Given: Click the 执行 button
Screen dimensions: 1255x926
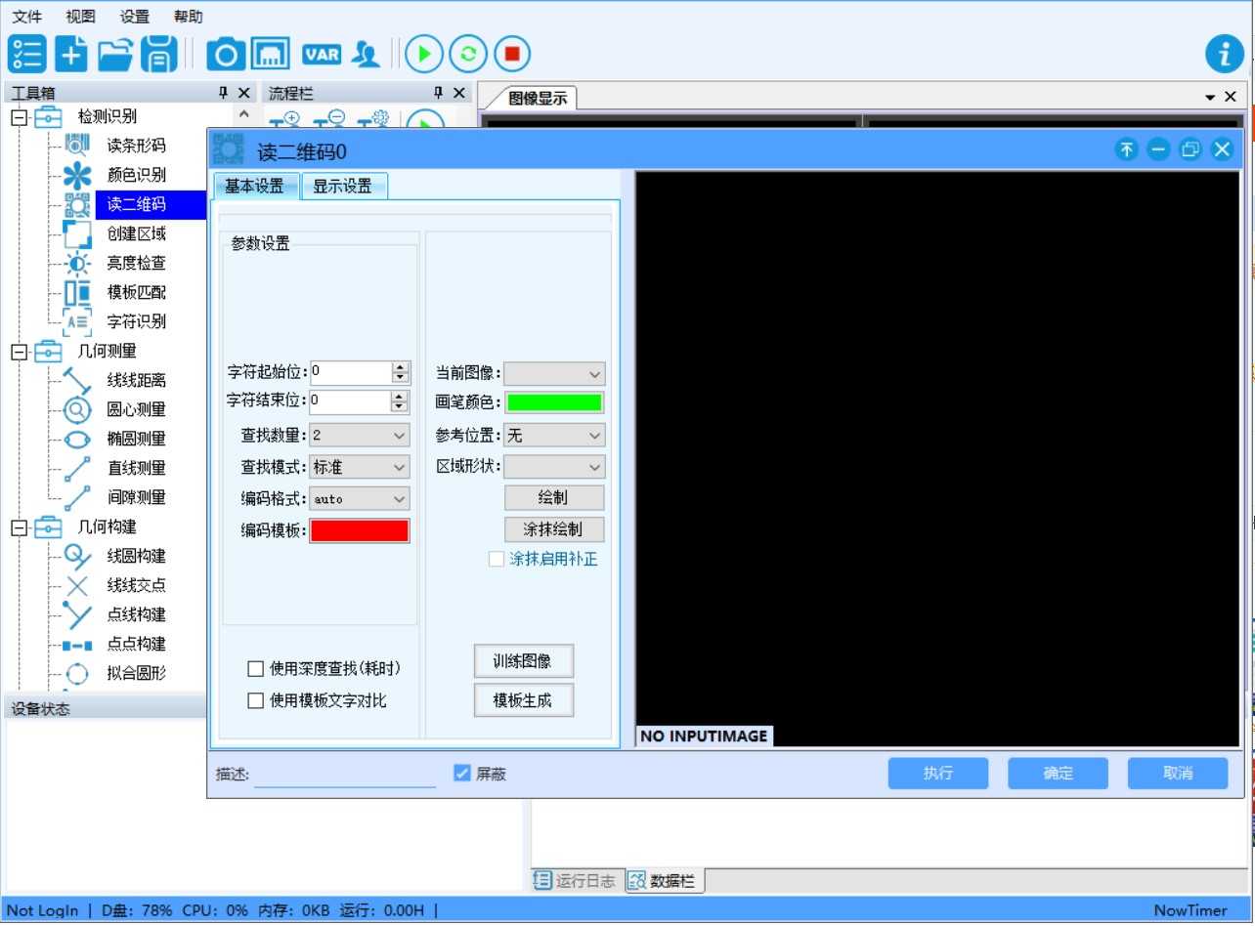Looking at the screenshot, I should [938, 773].
